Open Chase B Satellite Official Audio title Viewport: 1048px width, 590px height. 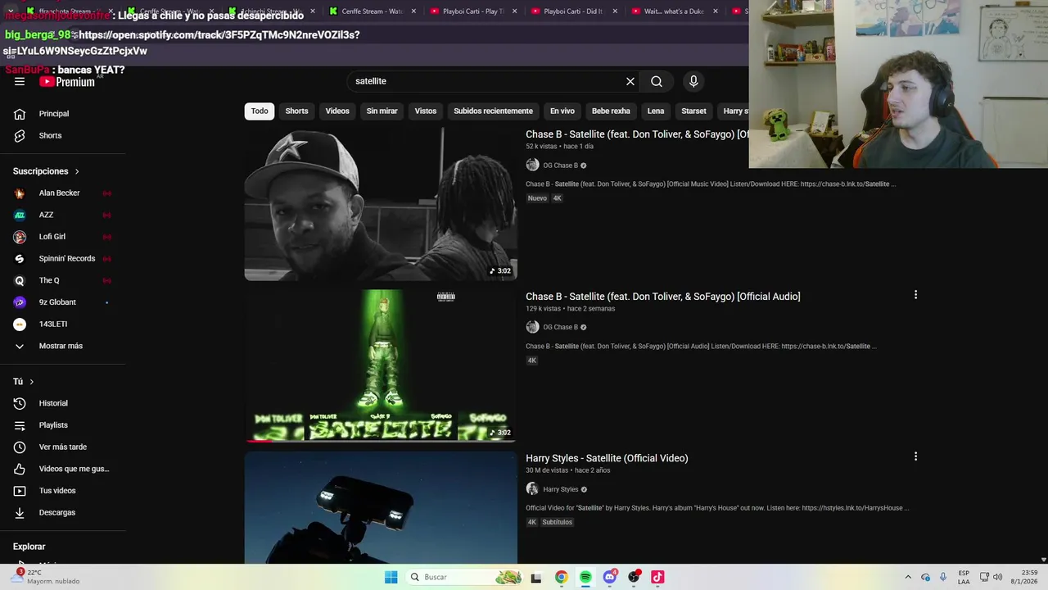(663, 297)
